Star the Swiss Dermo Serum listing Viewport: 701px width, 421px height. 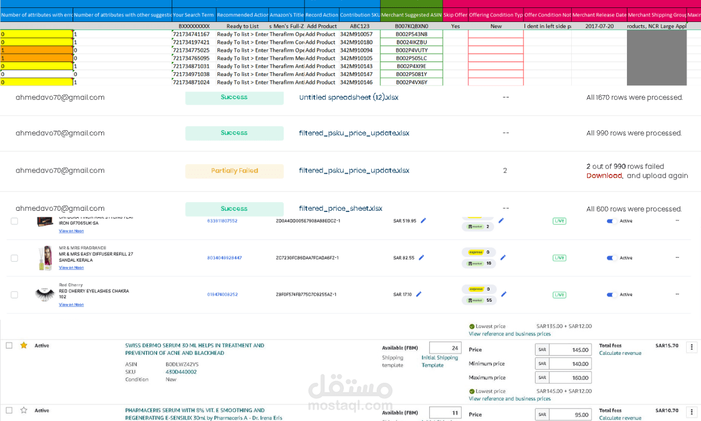(x=24, y=345)
